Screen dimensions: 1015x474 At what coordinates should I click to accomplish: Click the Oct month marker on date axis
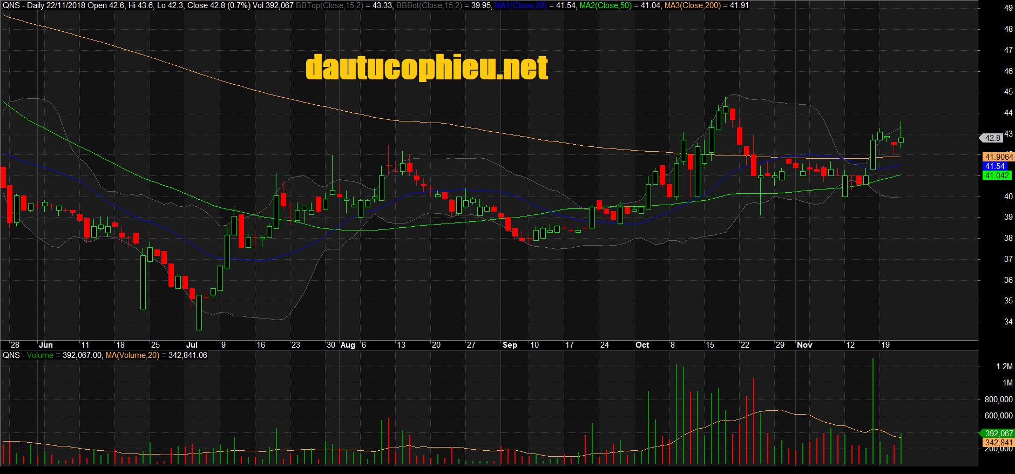tap(642, 345)
